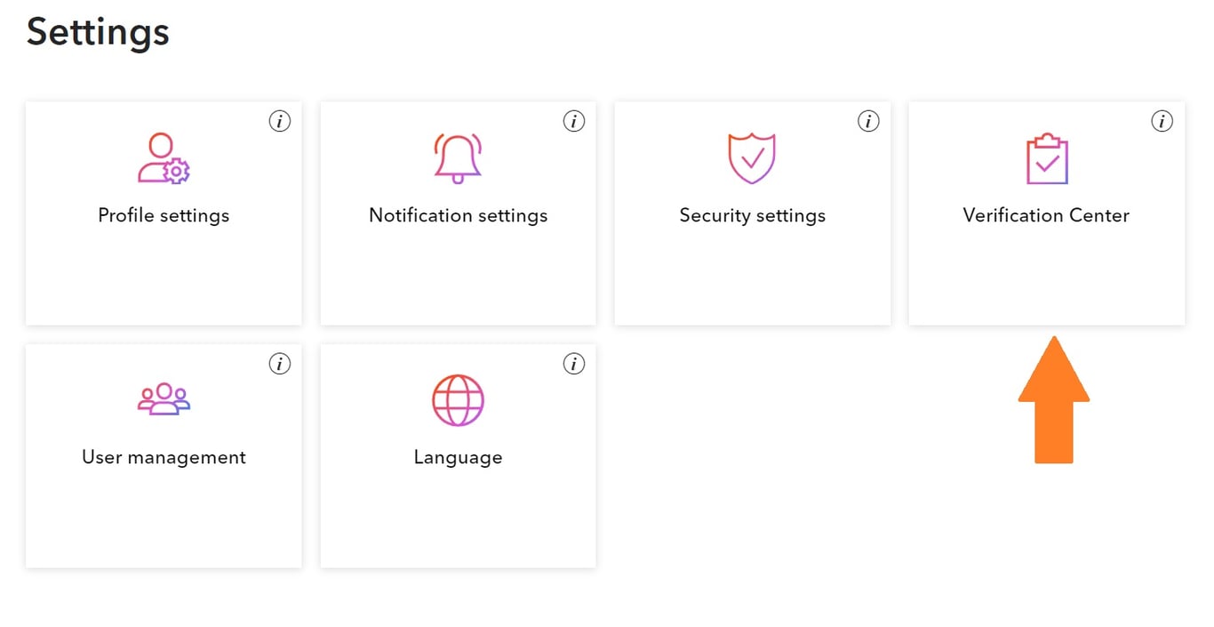The height and width of the screenshot is (627, 1214).
Task: Open the info tooltip on Profile settings
Action: [280, 121]
